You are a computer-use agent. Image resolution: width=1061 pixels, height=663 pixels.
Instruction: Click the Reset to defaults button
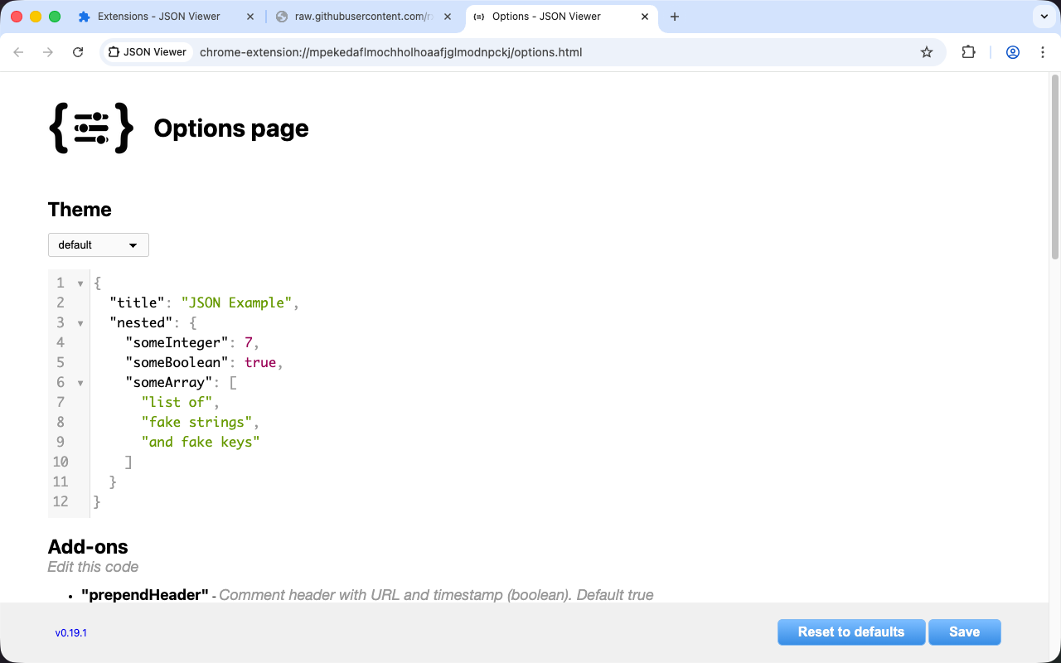pyautogui.click(x=851, y=632)
